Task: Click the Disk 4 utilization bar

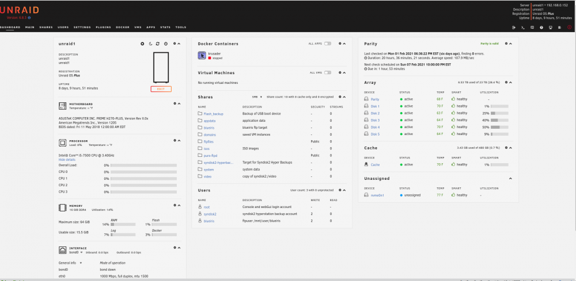Action: tap(499, 127)
